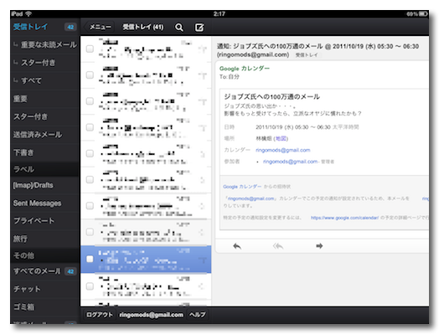Click the reply arrow icon
This screenshot has height=334, width=439.
click(x=237, y=246)
